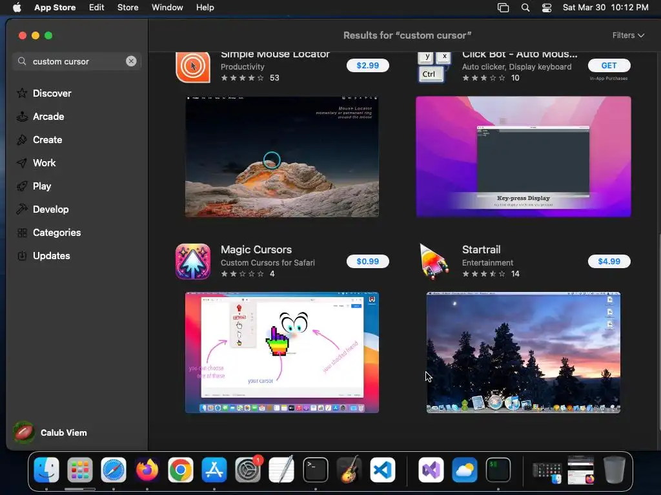The image size is (661, 495).
Task: Open the Play section
Action: (x=34, y=186)
